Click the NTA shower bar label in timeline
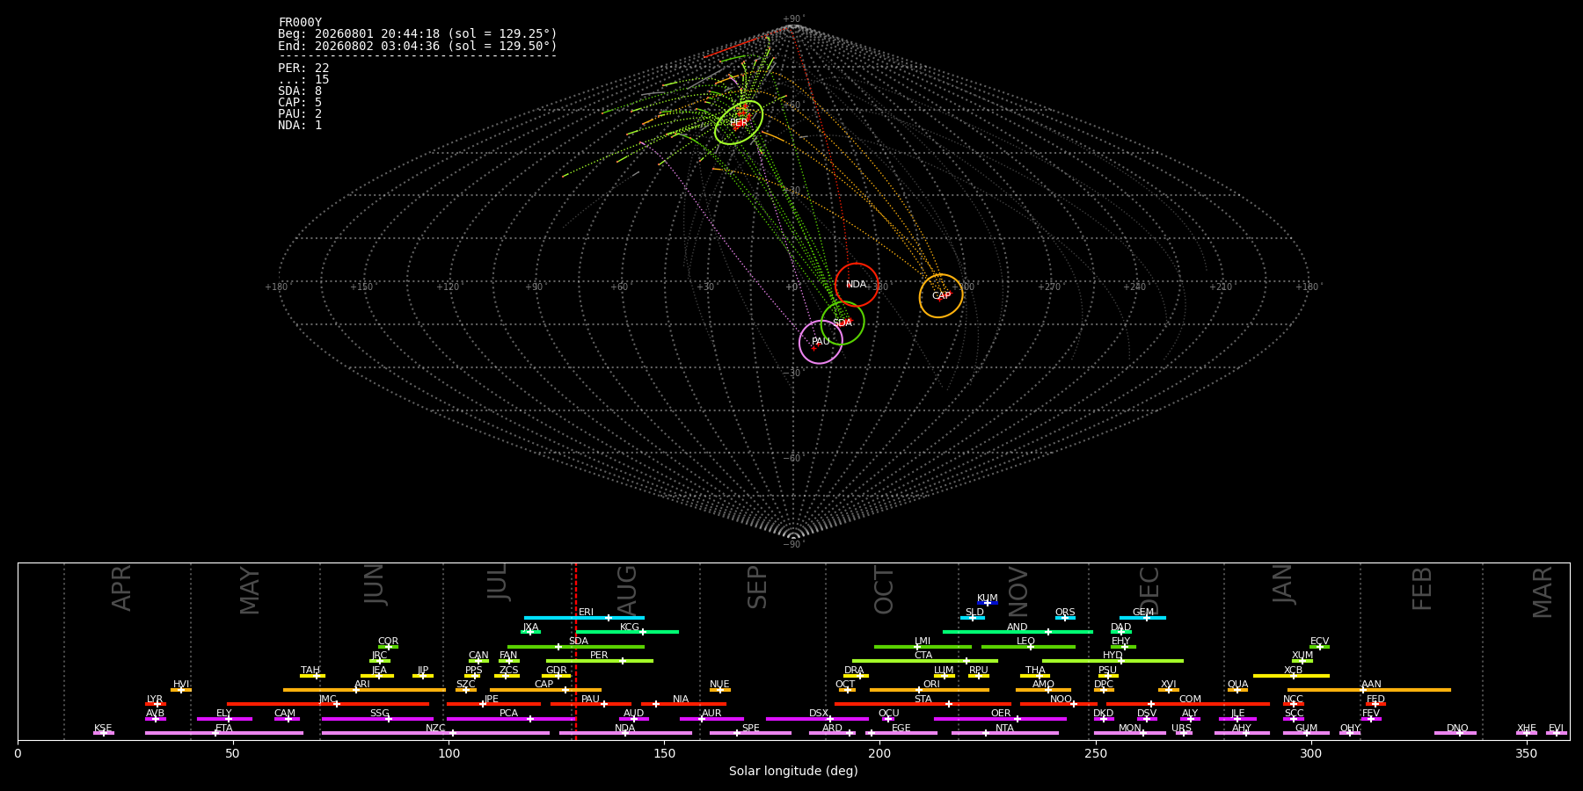 point(1004,729)
